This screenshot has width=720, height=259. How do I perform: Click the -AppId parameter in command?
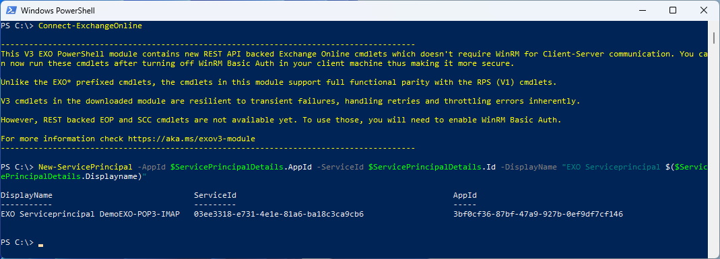(x=152, y=167)
